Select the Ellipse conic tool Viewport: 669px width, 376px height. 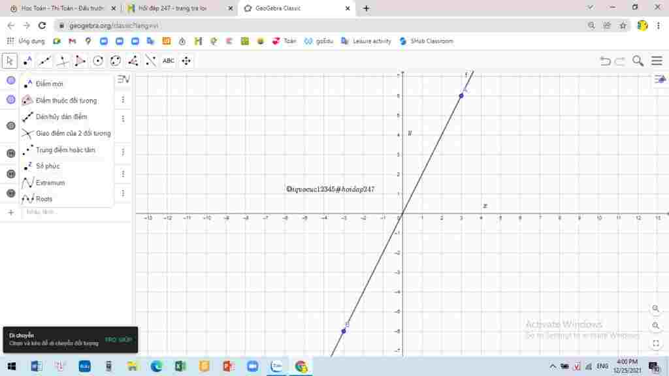(116, 61)
